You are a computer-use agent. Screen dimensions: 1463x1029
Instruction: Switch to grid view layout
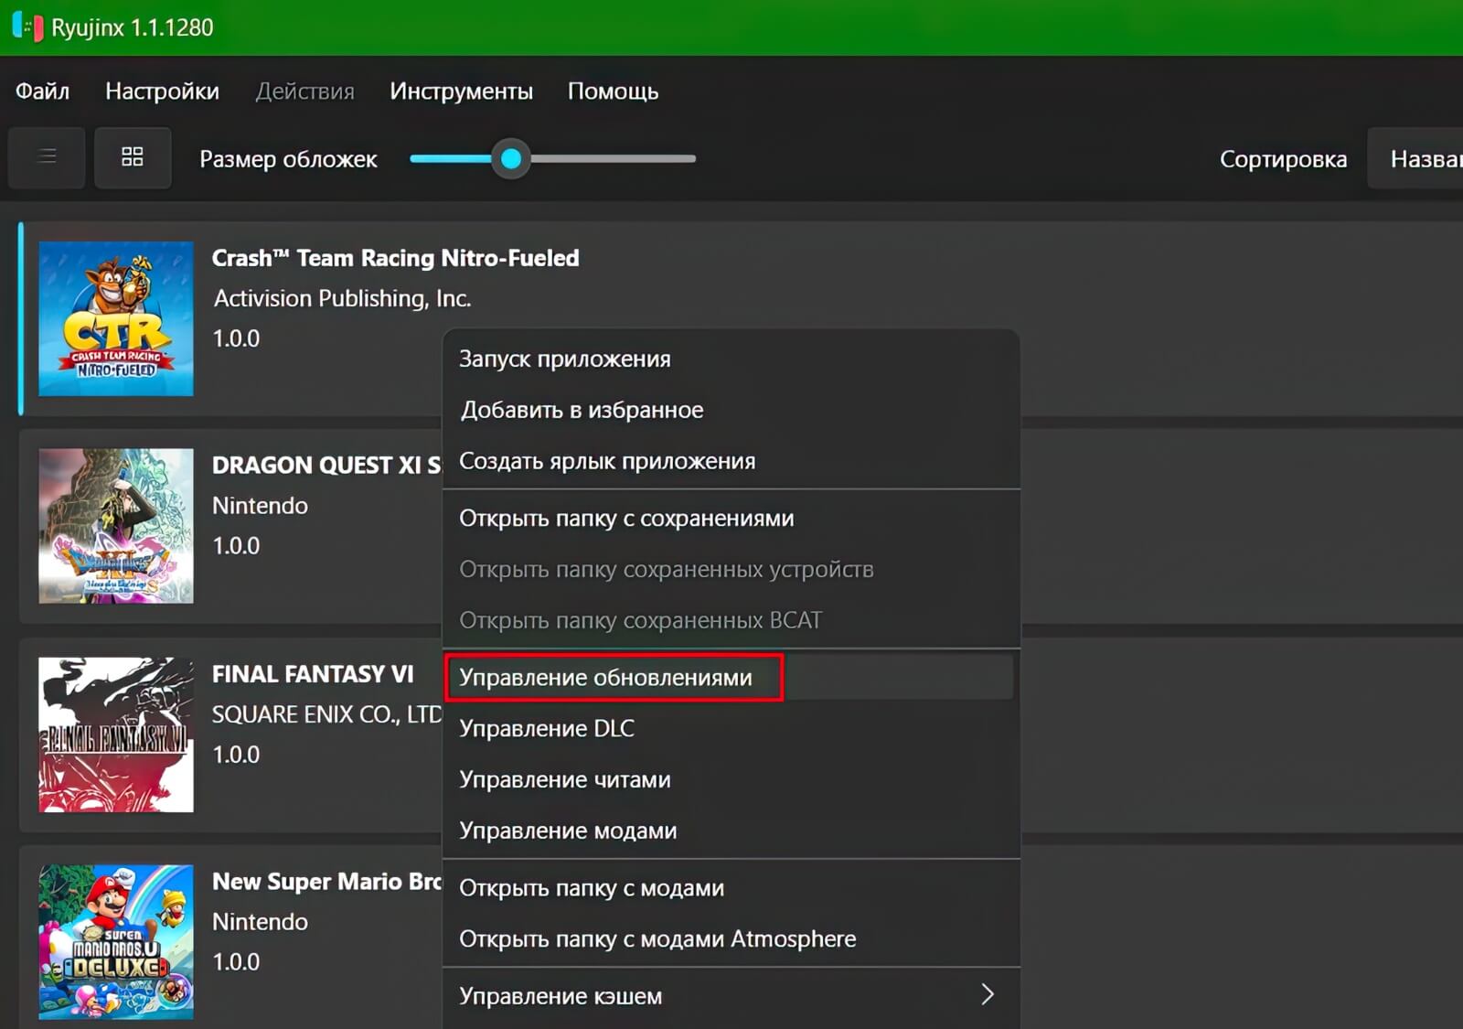(x=133, y=157)
